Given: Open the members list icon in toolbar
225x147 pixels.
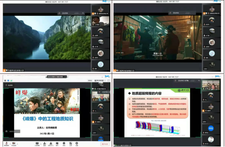Looking at the screenshot, I should tap(51, 144).
